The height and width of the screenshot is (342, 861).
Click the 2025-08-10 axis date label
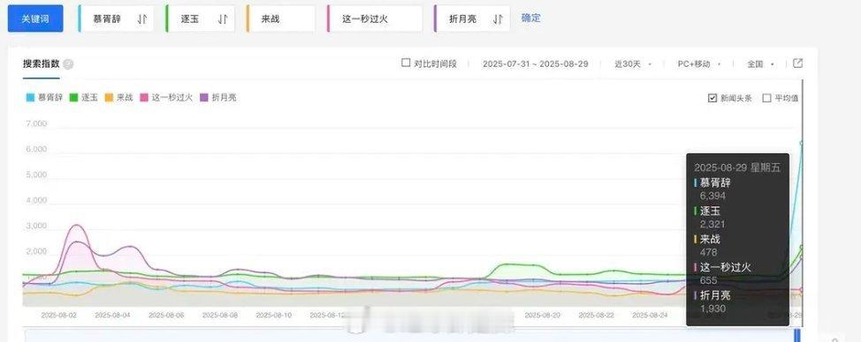coord(274,316)
